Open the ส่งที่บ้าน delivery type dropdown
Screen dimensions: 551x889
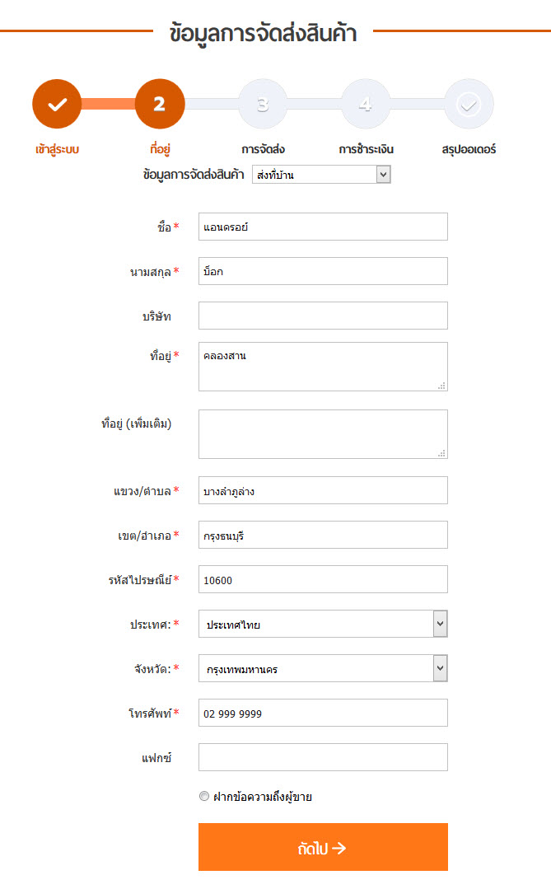pyautogui.click(x=321, y=175)
